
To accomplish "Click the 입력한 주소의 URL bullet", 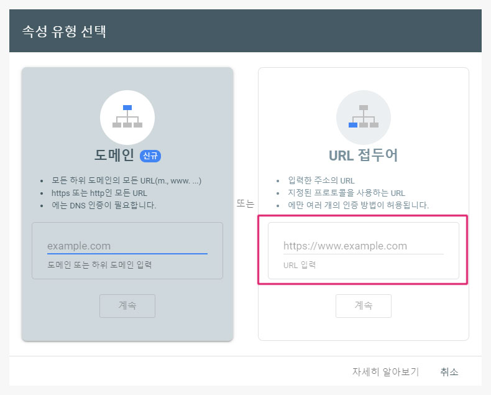I will point(321,181).
